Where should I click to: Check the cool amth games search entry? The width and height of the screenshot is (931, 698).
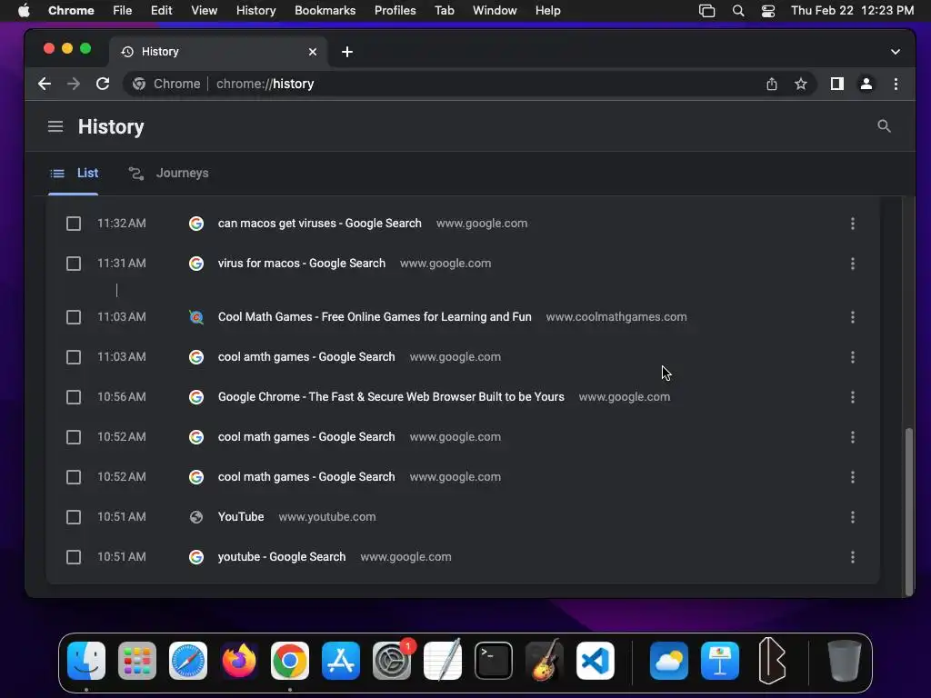(x=74, y=357)
